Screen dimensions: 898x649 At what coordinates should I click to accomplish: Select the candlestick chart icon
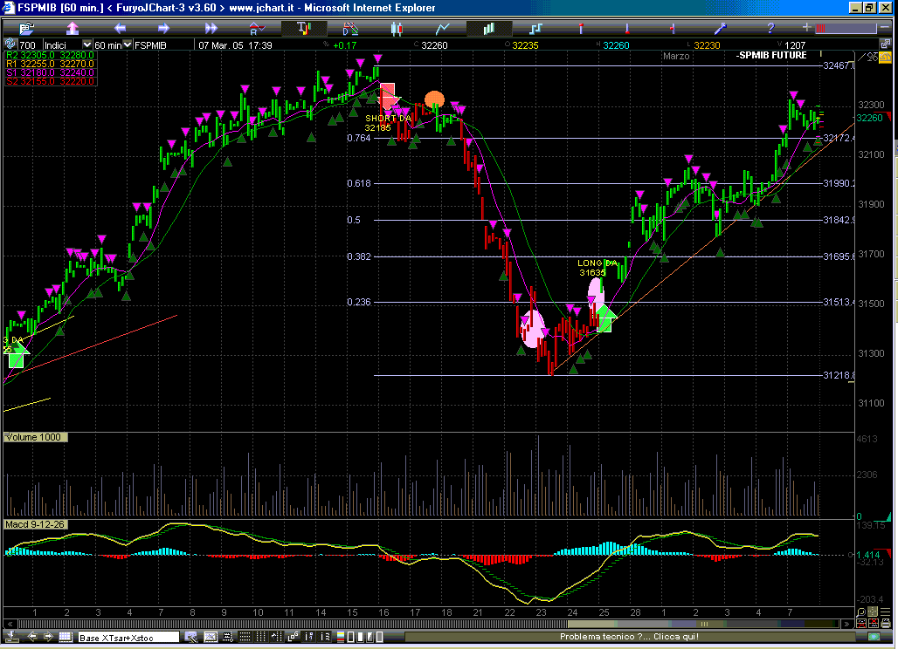point(397,28)
